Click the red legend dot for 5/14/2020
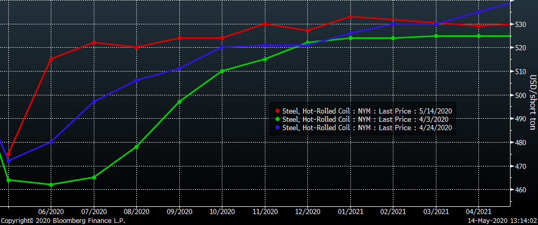Viewport: 538px width, 225px height. pyautogui.click(x=277, y=111)
